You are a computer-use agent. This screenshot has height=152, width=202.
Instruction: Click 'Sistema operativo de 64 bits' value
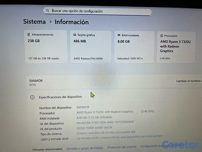[x=106, y=132]
